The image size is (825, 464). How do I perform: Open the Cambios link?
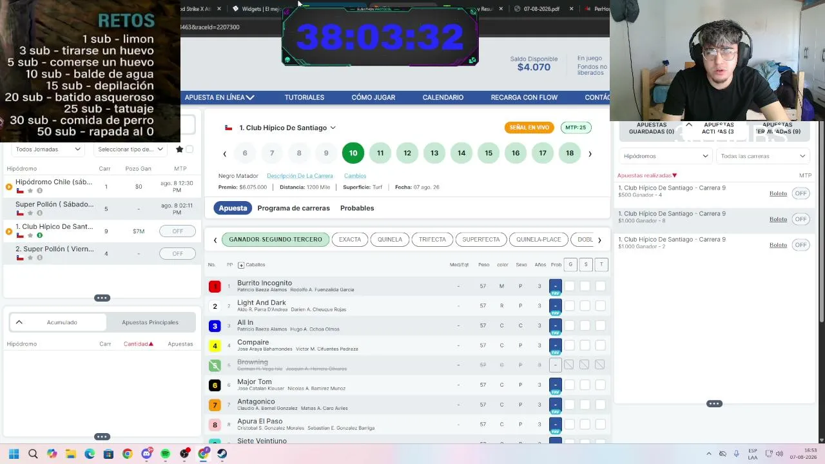(x=355, y=176)
